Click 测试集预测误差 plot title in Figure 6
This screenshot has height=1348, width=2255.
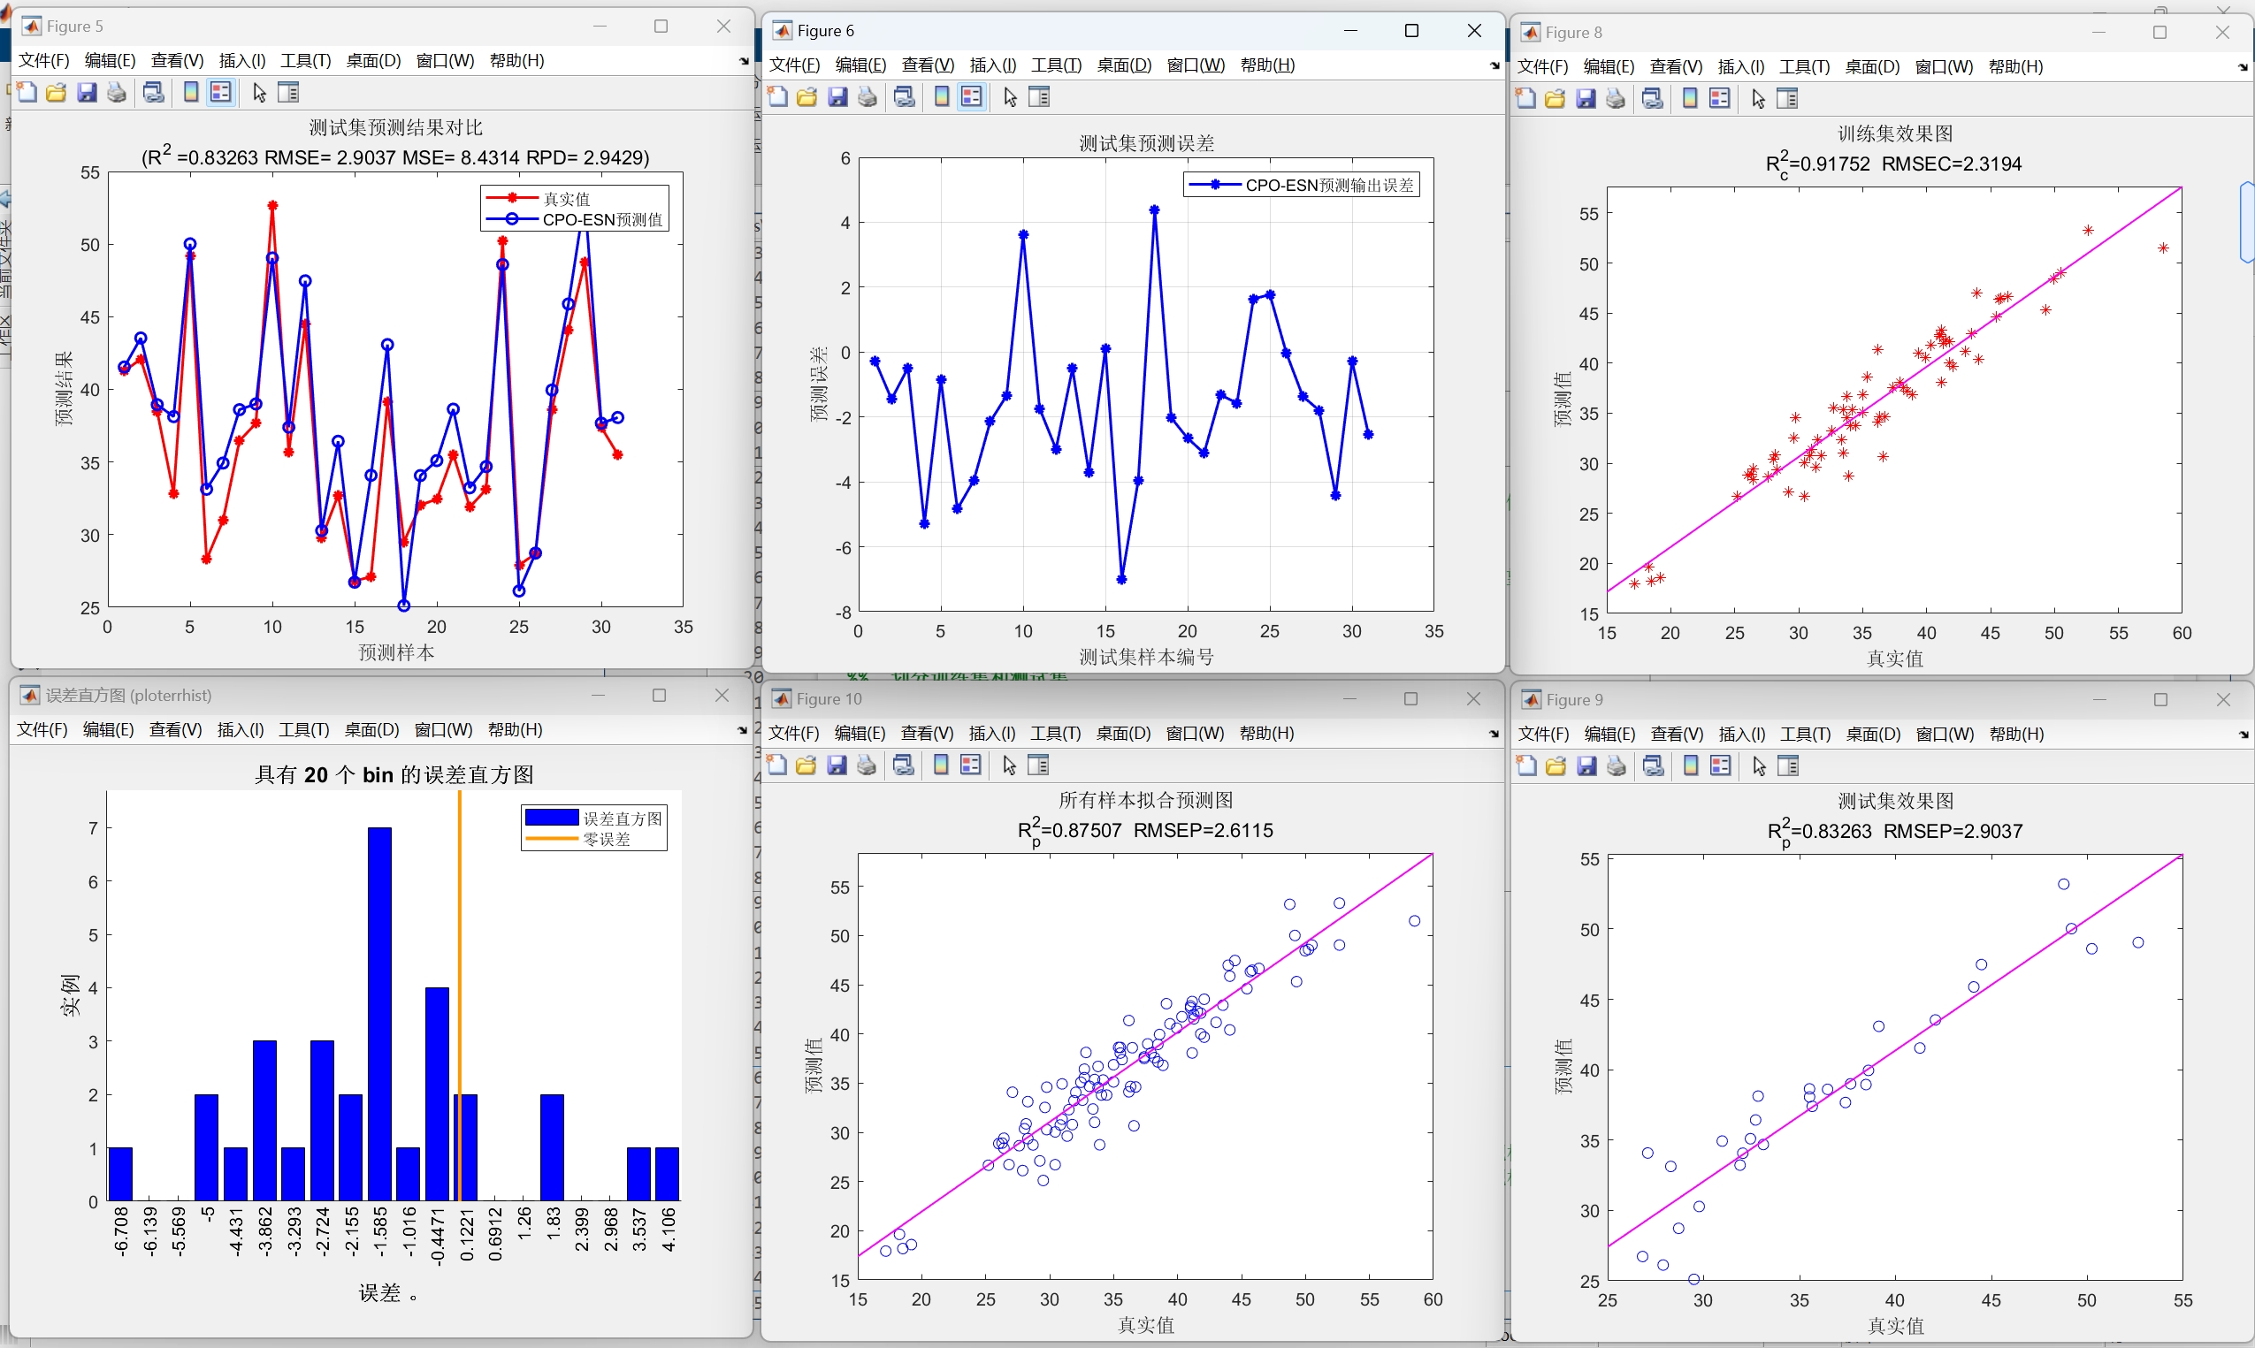pos(1146,143)
